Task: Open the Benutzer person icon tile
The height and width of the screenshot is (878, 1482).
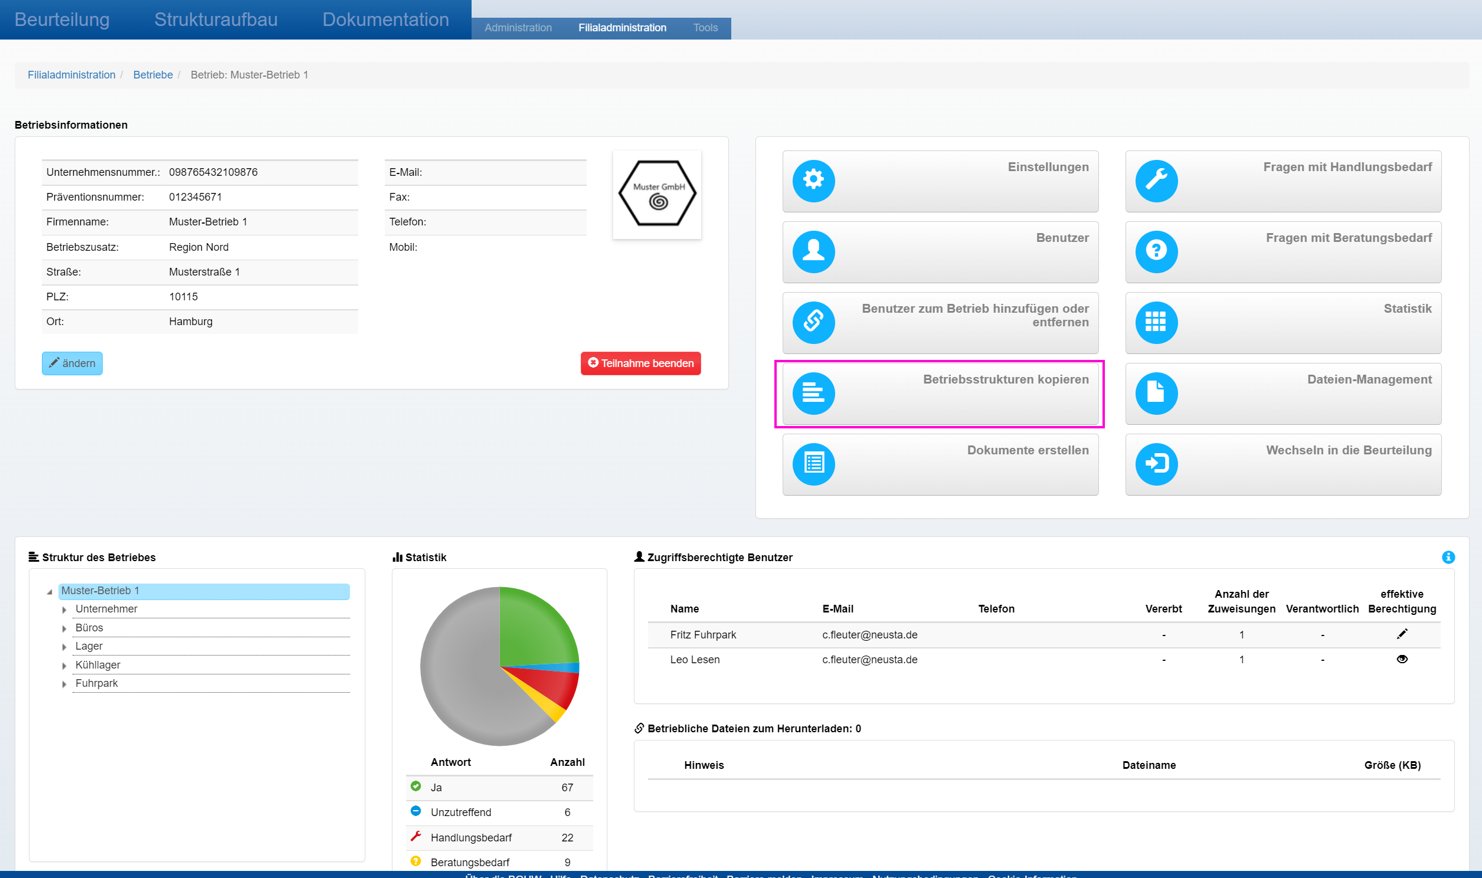Action: [940, 252]
